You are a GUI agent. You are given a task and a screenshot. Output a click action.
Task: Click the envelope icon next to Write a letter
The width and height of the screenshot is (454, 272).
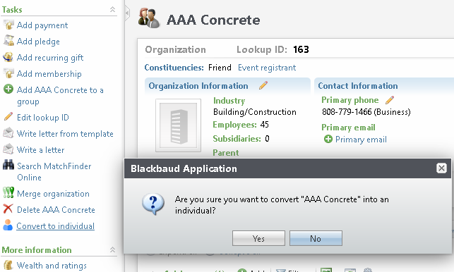tap(8, 149)
